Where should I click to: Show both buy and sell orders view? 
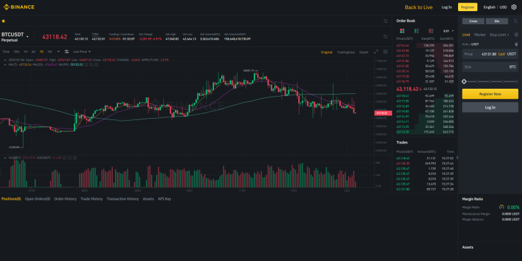[x=402, y=31]
